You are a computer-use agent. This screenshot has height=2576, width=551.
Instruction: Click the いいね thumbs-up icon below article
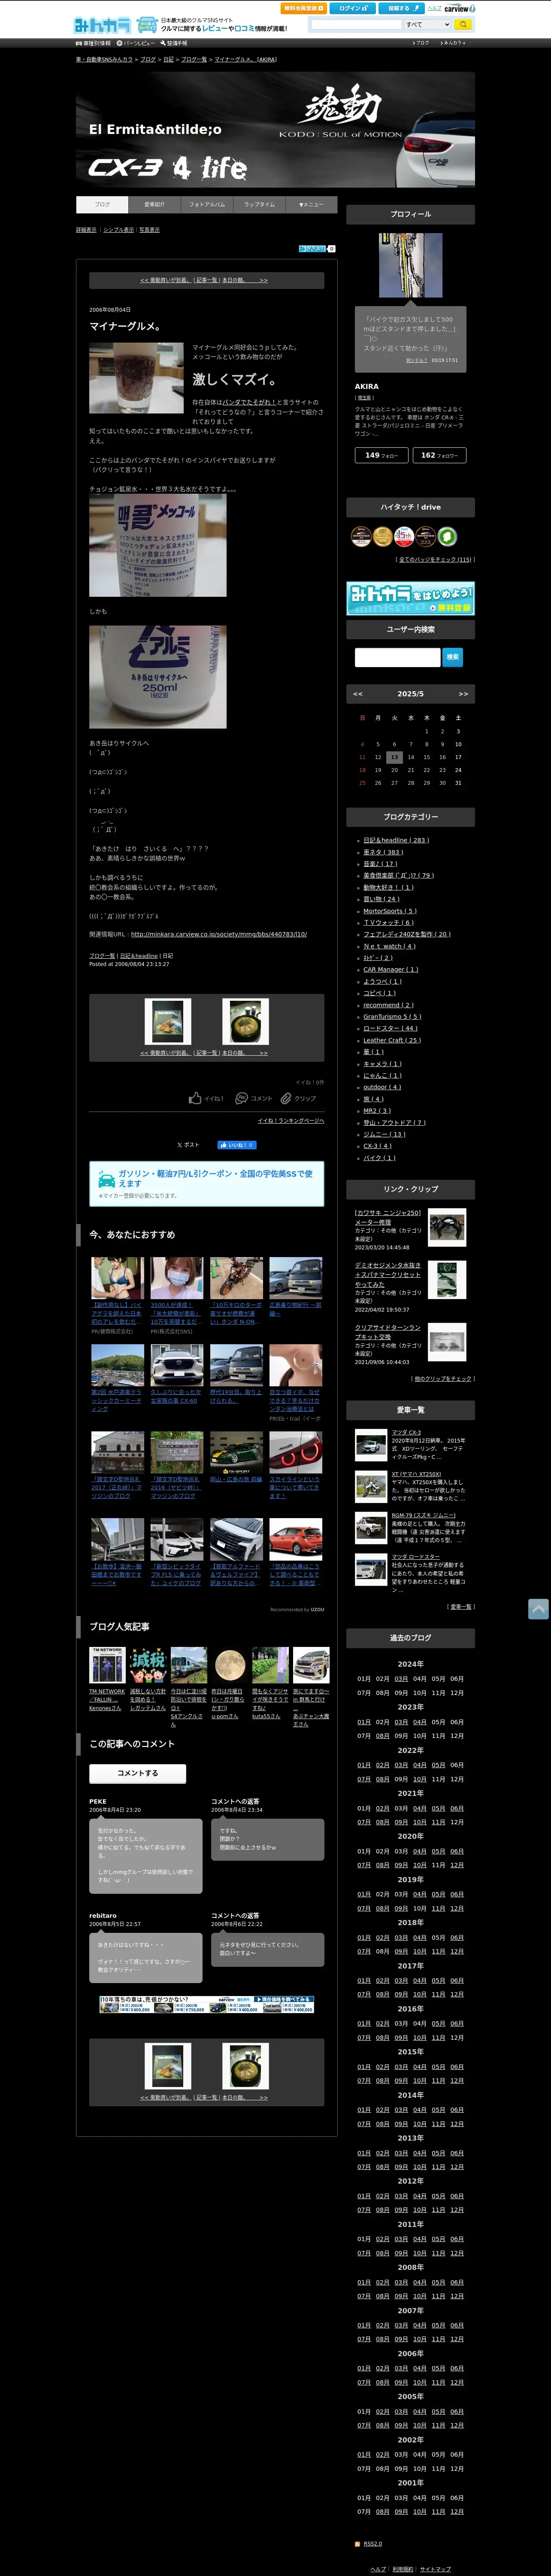pos(195,1098)
